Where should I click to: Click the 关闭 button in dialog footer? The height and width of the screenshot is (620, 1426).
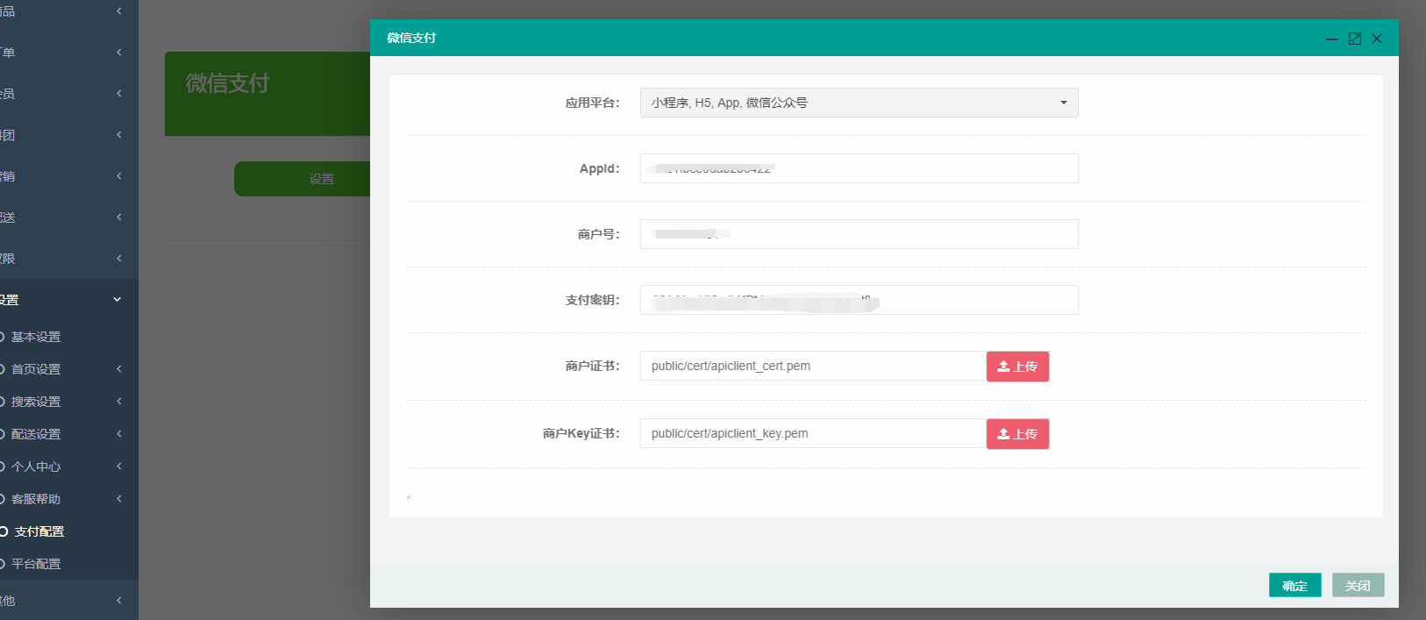pos(1358,585)
